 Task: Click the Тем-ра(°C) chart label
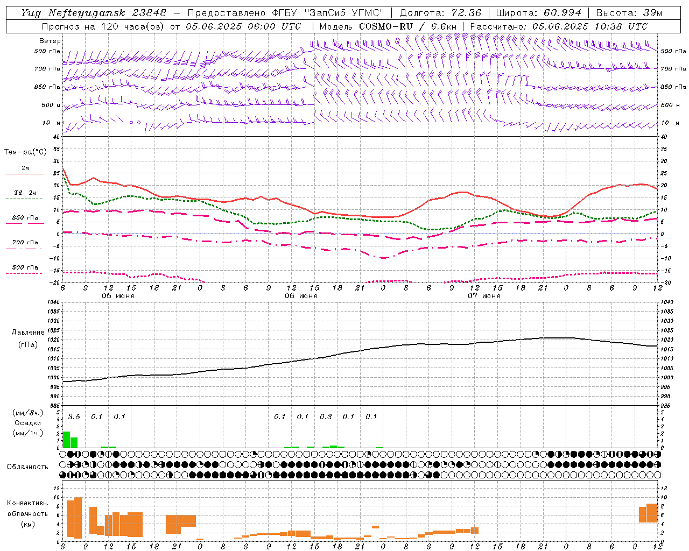click(26, 152)
